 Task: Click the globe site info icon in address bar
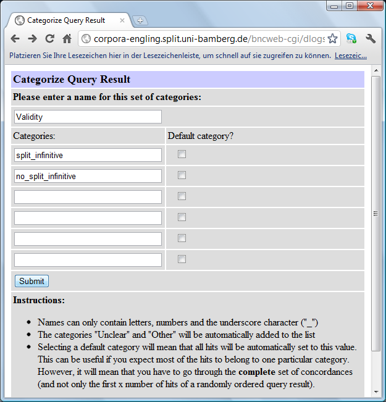(x=86, y=39)
